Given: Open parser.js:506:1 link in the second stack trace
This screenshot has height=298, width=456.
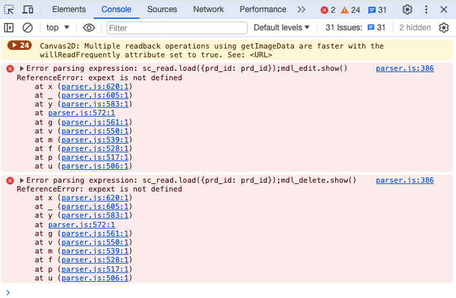Looking at the screenshot, I should coord(95,278).
